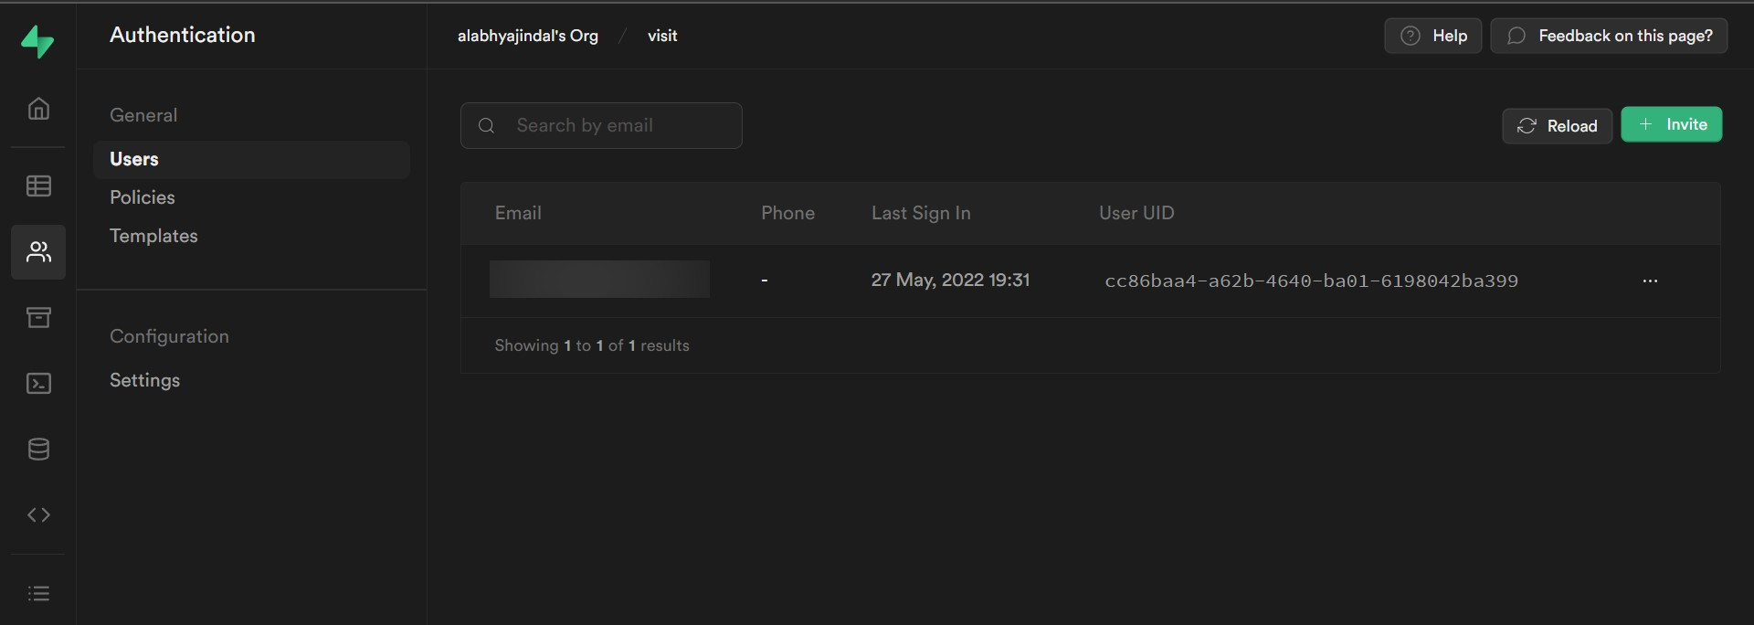
Task: Open the Logs list icon
Action: (38, 593)
